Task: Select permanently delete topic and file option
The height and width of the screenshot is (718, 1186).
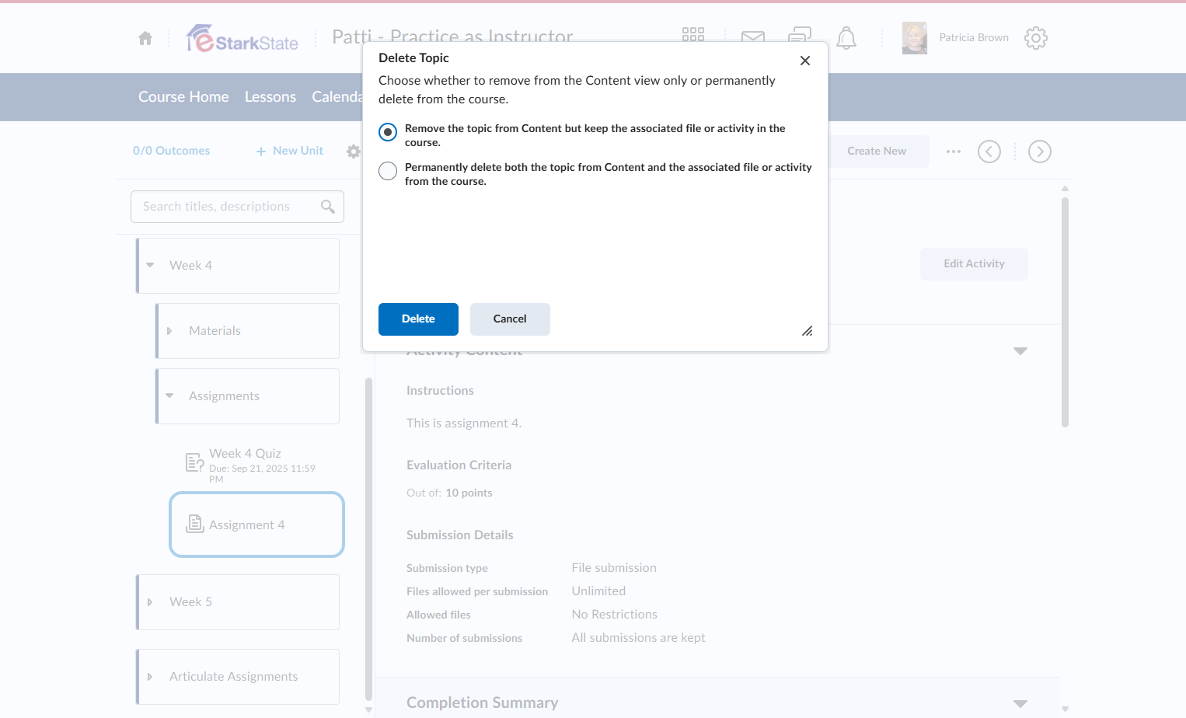Action: point(388,171)
